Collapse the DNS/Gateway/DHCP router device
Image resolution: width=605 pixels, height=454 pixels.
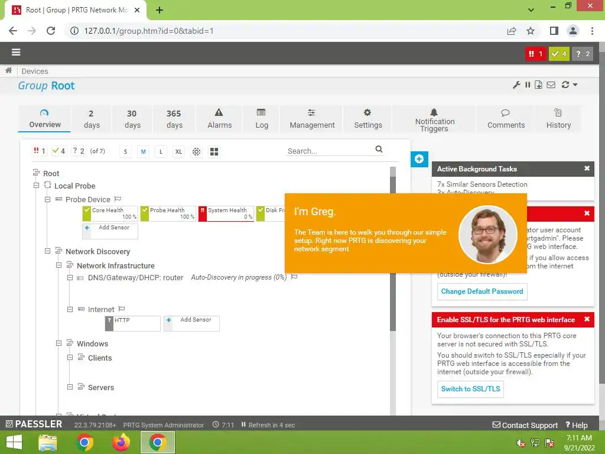[x=70, y=278]
